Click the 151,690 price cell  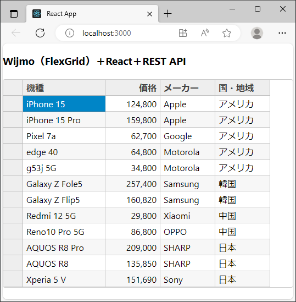[x=133, y=279]
